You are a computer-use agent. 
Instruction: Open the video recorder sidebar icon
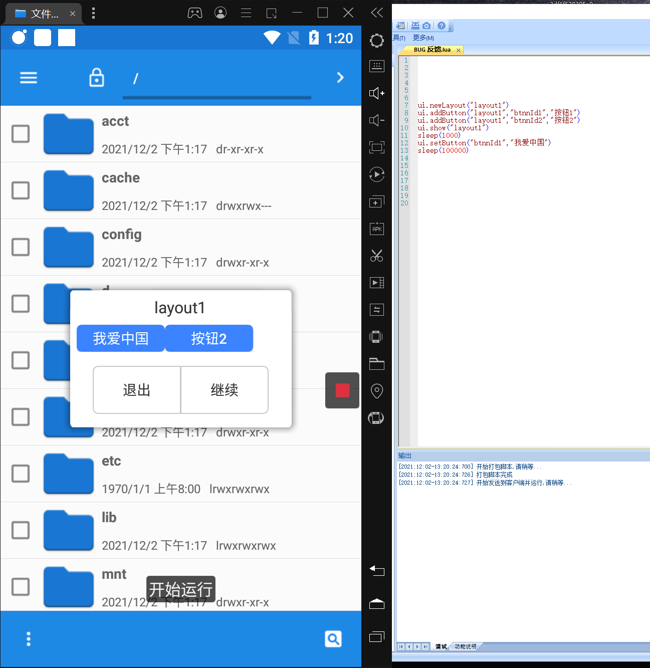(x=377, y=283)
